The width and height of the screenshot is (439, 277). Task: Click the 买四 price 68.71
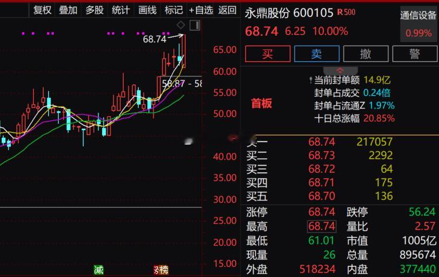(322, 182)
